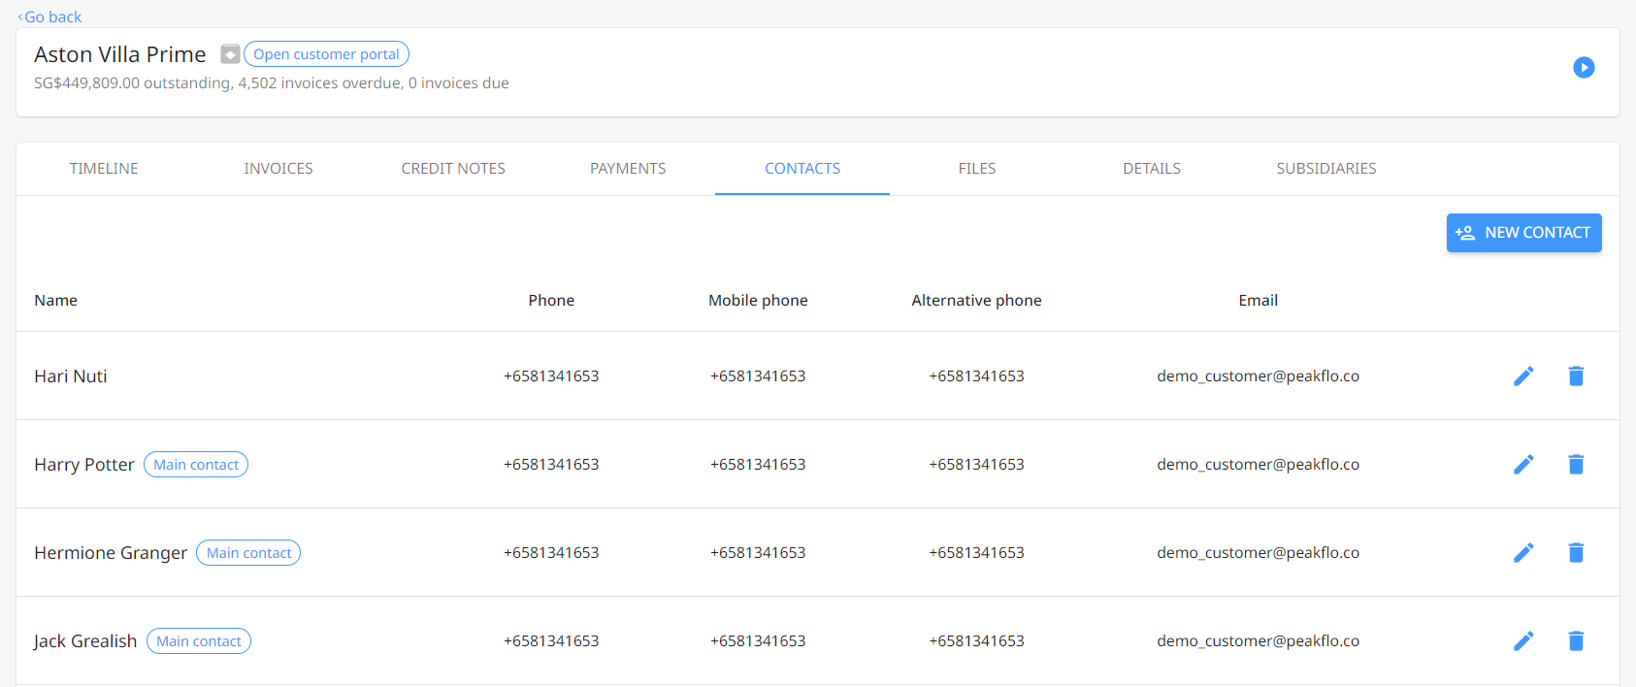Image resolution: width=1636 pixels, height=687 pixels.
Task: Delete the Hari Nuti contact
Action: click(1576, 376)
